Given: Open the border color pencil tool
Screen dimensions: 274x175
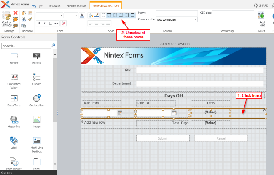Looking at the screenshot, I should pos(97,15).
